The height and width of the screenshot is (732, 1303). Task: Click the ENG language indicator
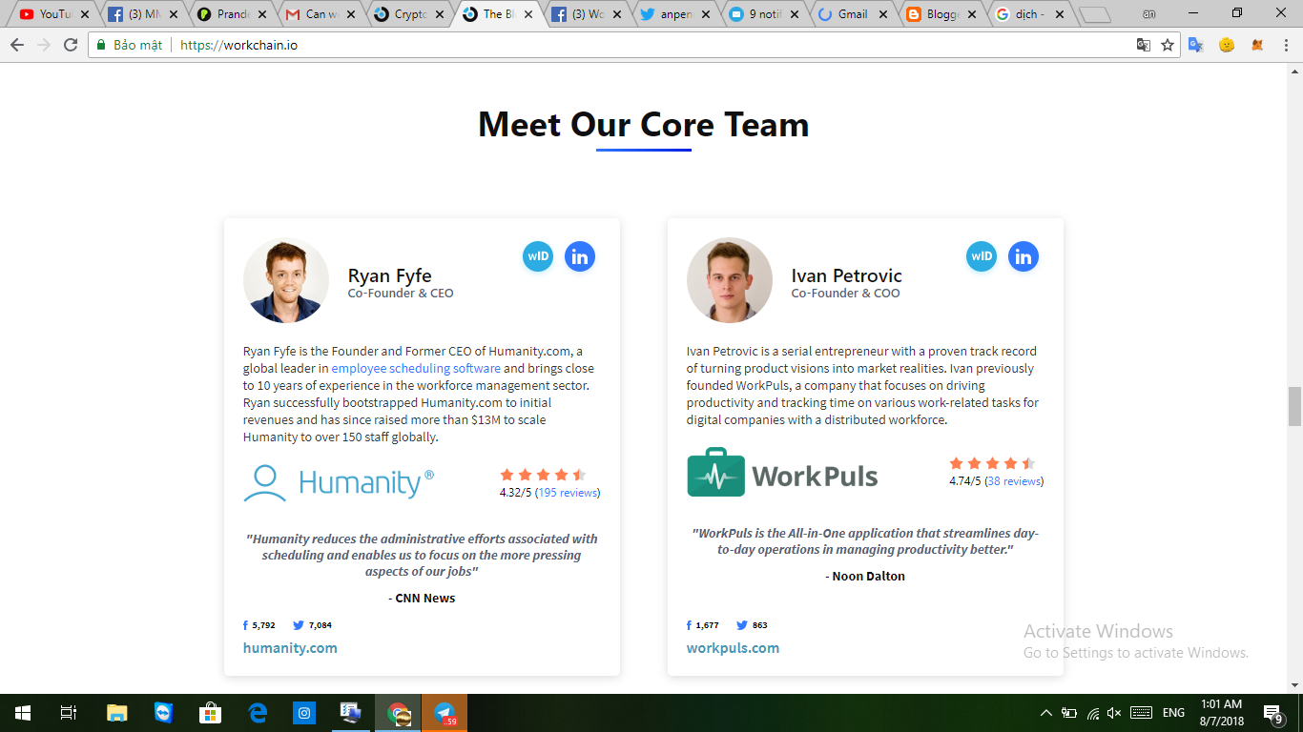(x=1173, y=713)
